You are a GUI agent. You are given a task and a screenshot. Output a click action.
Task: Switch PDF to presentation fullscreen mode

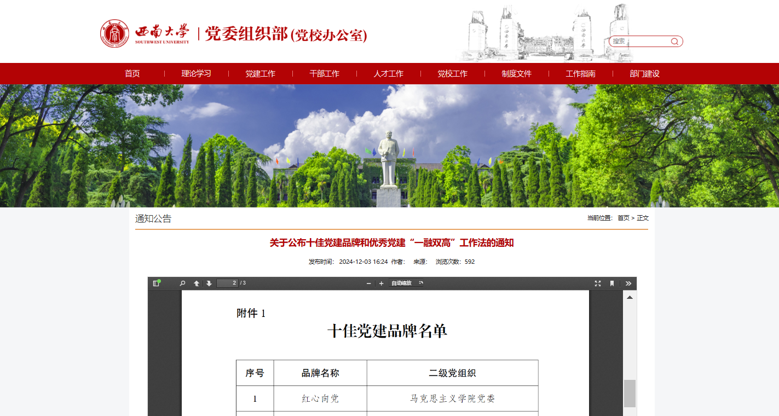pyautogui.click(x=598, y=283)
